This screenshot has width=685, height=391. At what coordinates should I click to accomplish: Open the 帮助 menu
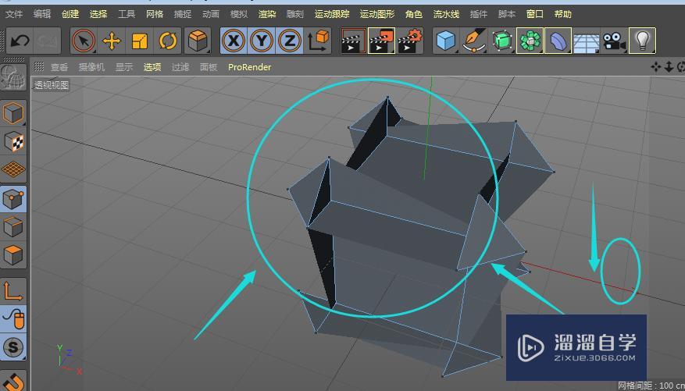click(x=562, y=14)
